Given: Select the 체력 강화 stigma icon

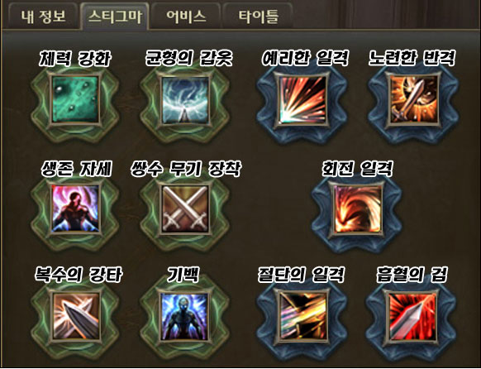Looking at the screenshot, I should (75, 100).
